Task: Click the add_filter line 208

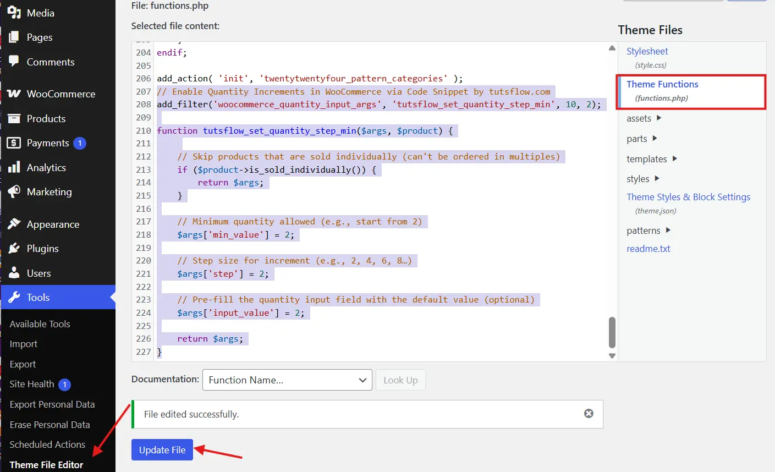Action: (x=379, y=105)
